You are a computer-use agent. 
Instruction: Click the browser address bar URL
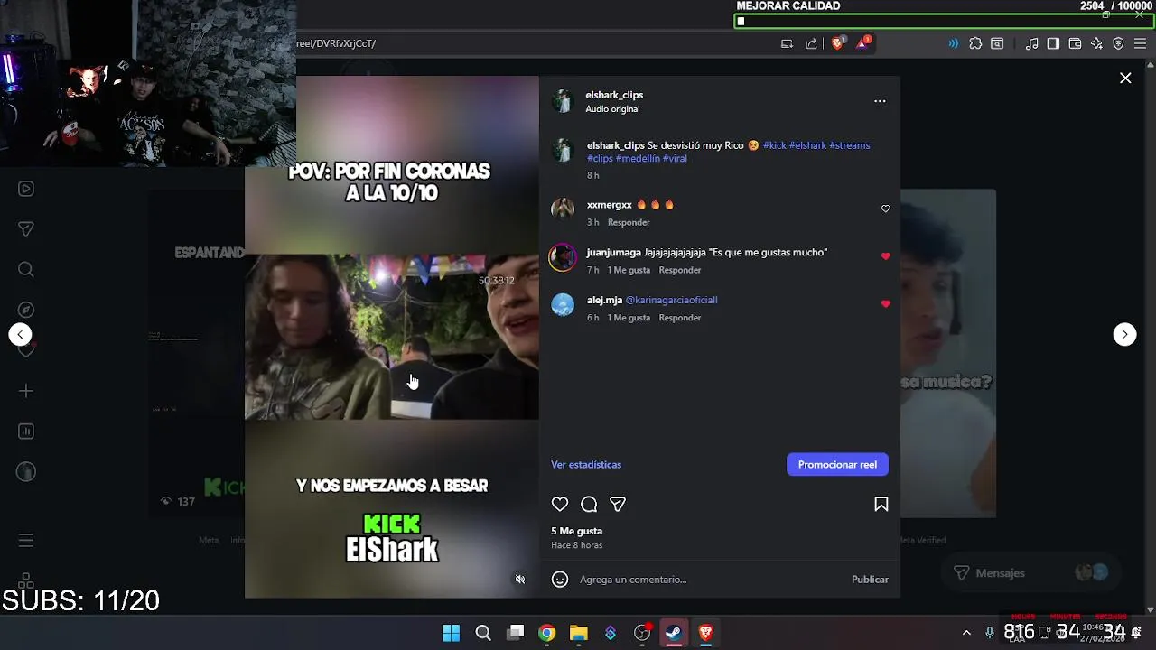(336, 43)
